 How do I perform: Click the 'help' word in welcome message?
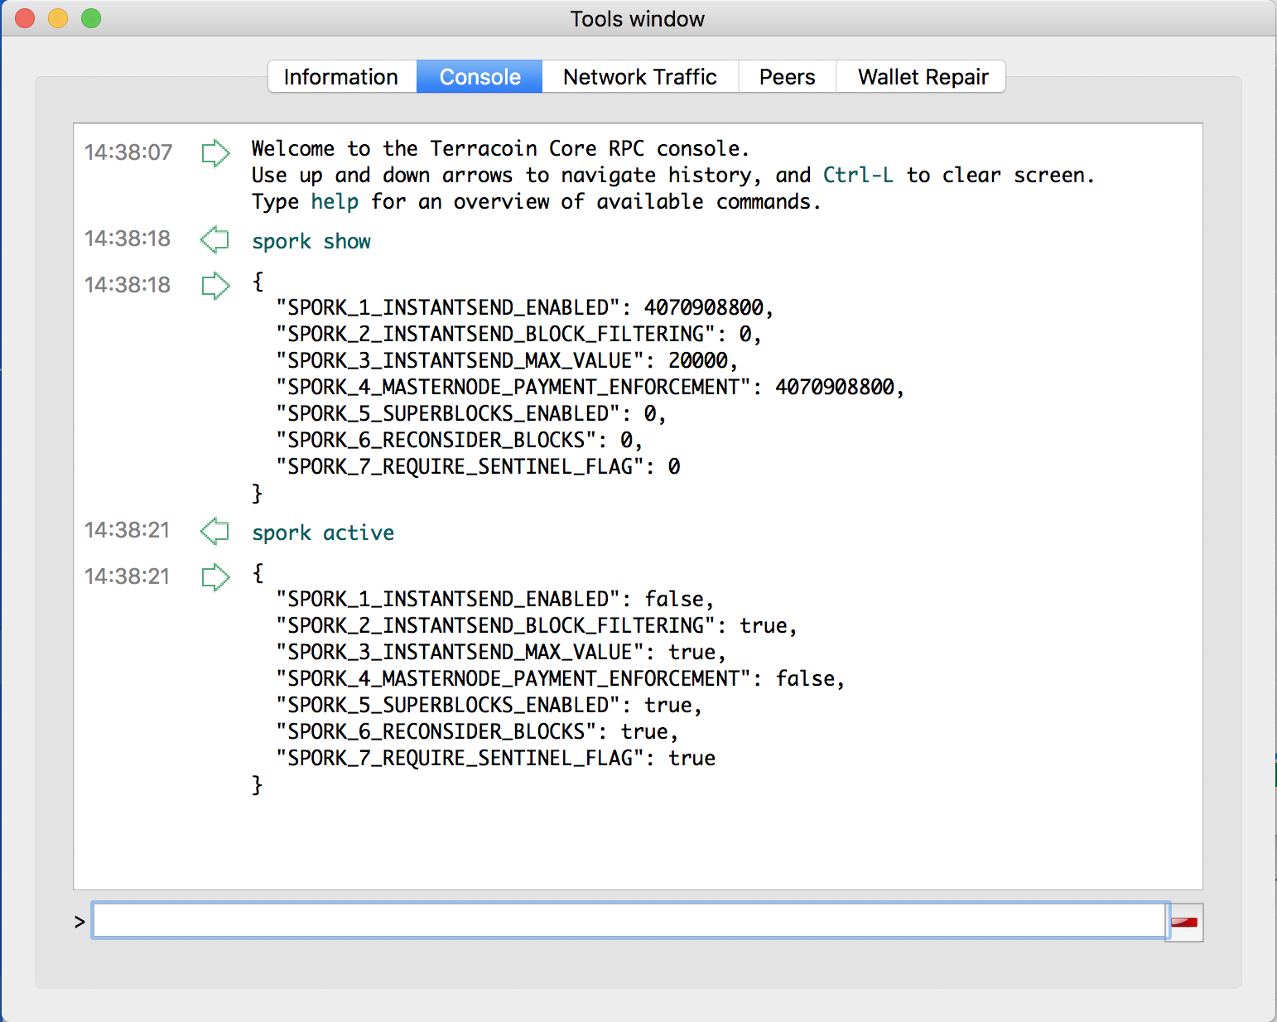pos(335,202)
